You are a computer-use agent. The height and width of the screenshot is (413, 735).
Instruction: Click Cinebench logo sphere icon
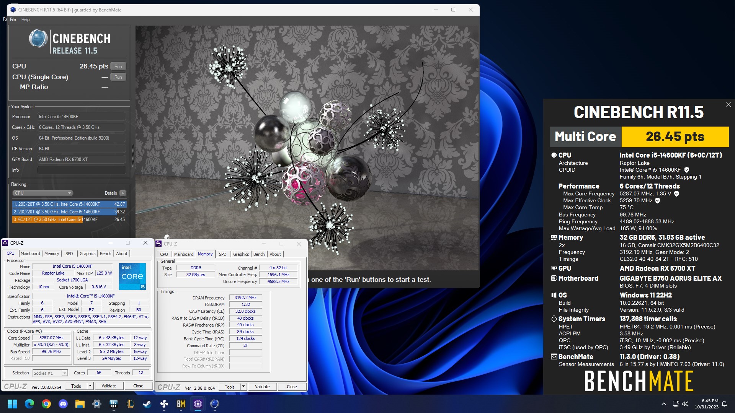tap(38, 39)
